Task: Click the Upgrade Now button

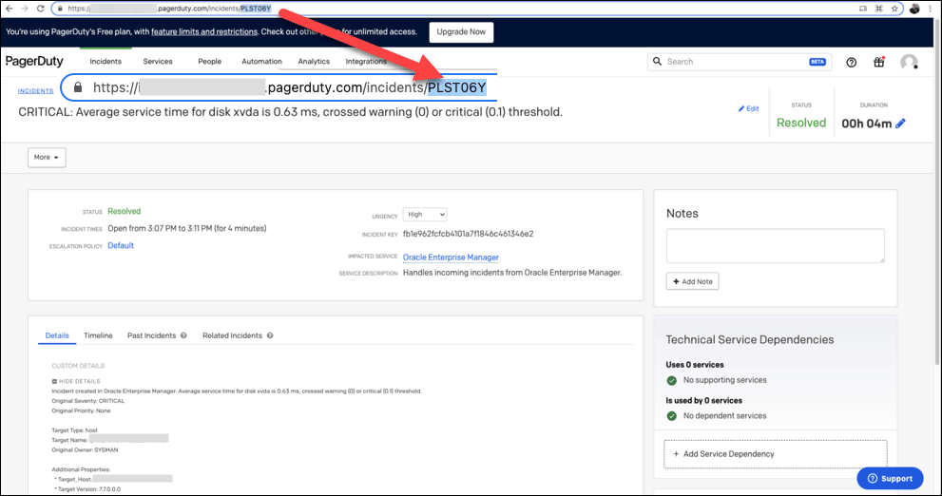Action: (461, 31)
